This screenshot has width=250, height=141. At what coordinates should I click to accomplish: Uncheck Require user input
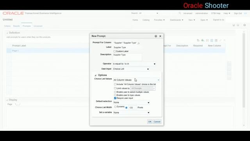coord(115,98)
